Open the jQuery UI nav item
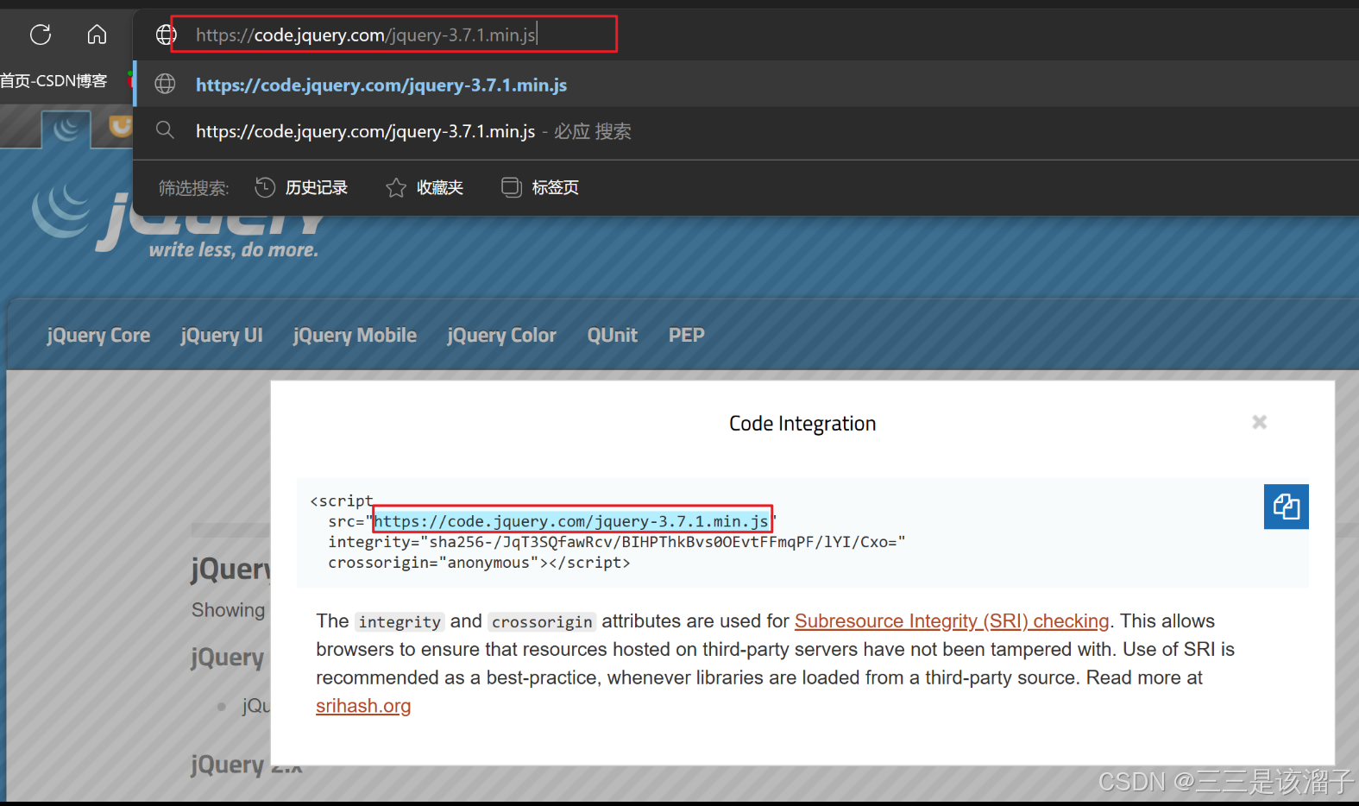The width and height of the screenshot is (1359, 806). click(222, 336)
